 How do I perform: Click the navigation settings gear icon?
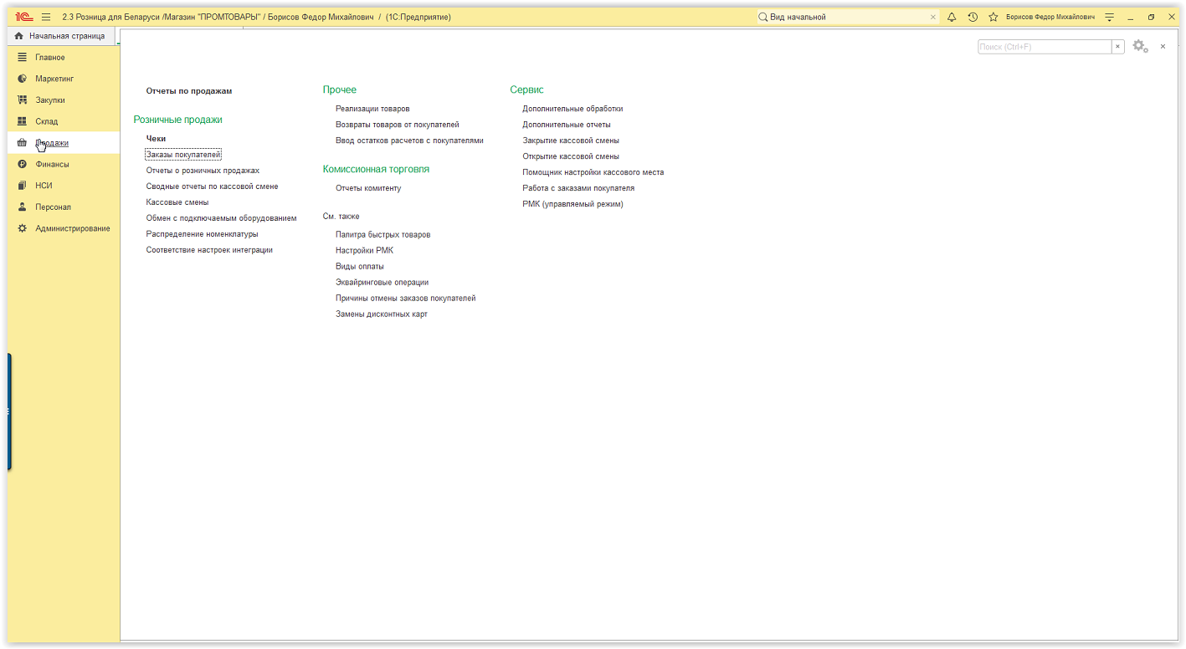(1139, 47)
